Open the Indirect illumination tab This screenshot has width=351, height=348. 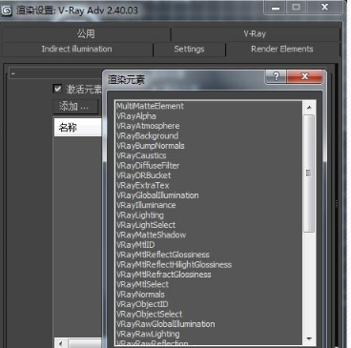coord(76,49)
